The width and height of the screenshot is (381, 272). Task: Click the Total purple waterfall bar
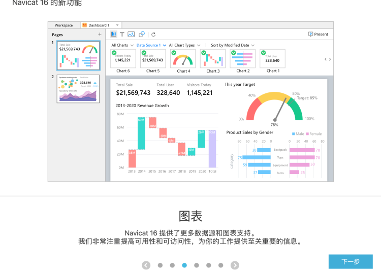coord(212,149)
